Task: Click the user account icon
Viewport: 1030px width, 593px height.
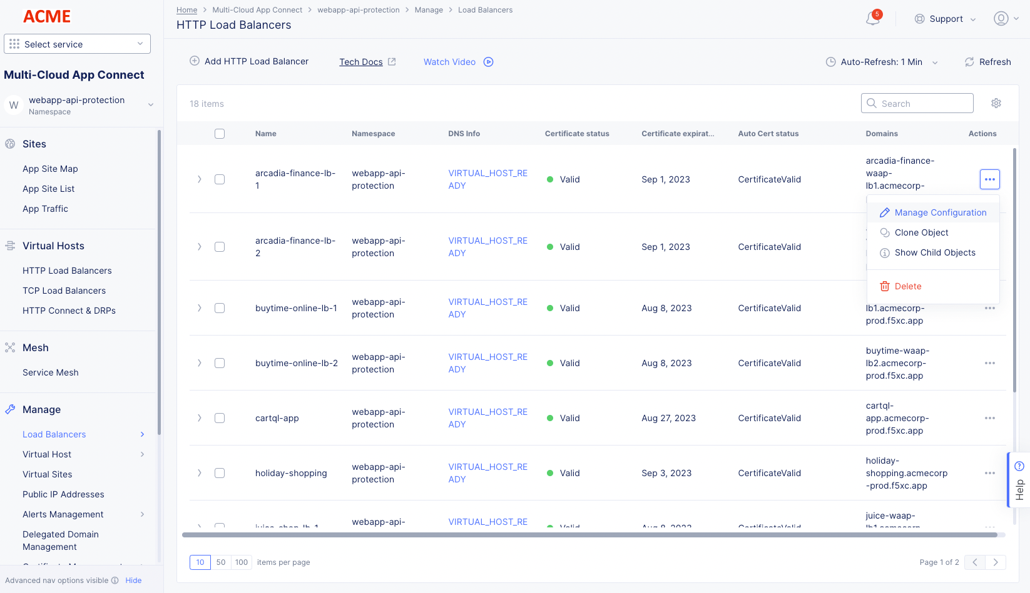Action: pyautogui.click(x=1000, y=18)
